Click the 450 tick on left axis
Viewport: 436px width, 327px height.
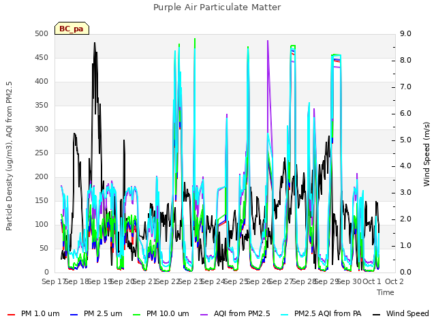tap(42, 57)
